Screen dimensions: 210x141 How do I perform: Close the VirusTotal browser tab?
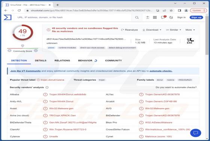(x=49, y=5)
